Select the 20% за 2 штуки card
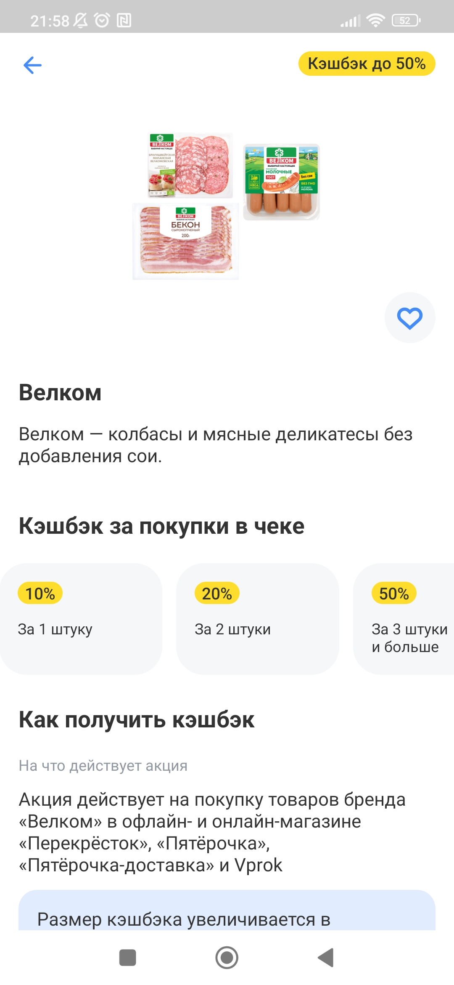This screenshot has width=454, height=985. point(258,619)
